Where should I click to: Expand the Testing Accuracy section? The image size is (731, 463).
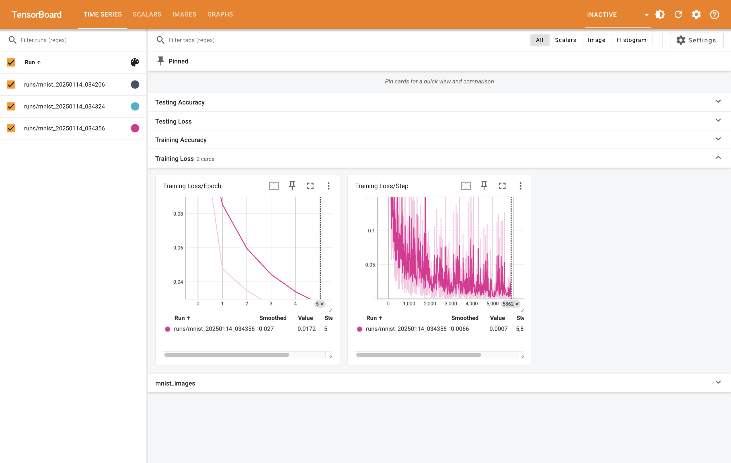coord(718,102)
